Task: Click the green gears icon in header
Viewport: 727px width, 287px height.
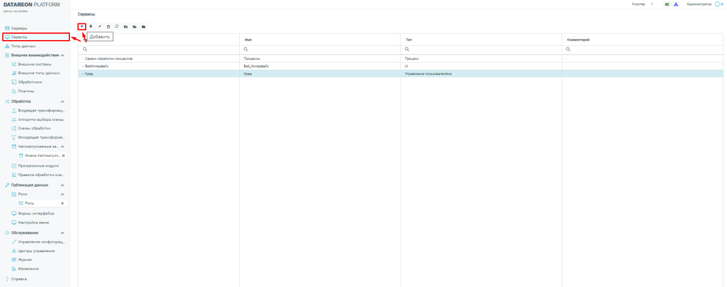Action: pyautogui.click(x=668, y=5)
